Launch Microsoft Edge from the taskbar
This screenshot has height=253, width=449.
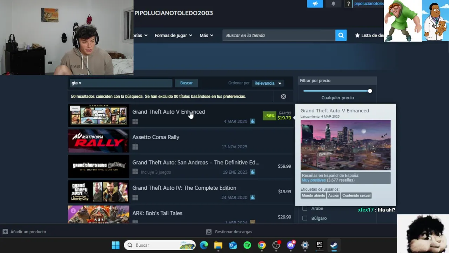coord(204,245)
